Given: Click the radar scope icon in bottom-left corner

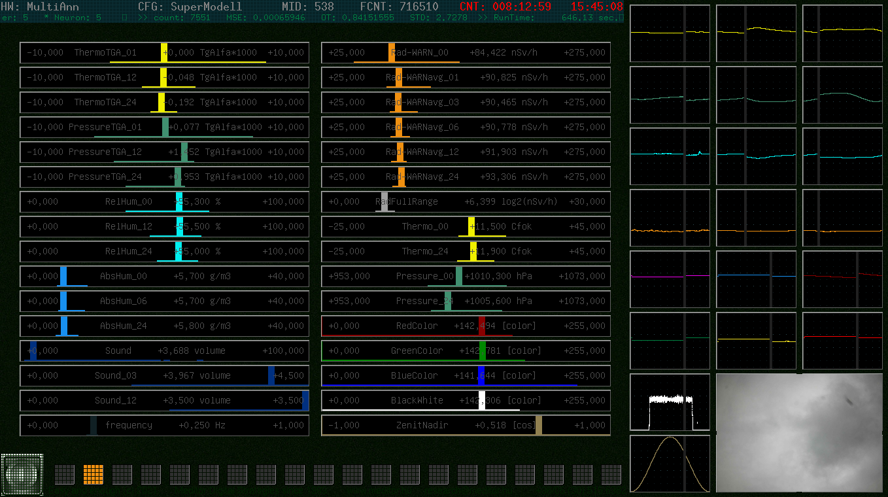Looking at the screenshot, I should [x=22, y=475].
